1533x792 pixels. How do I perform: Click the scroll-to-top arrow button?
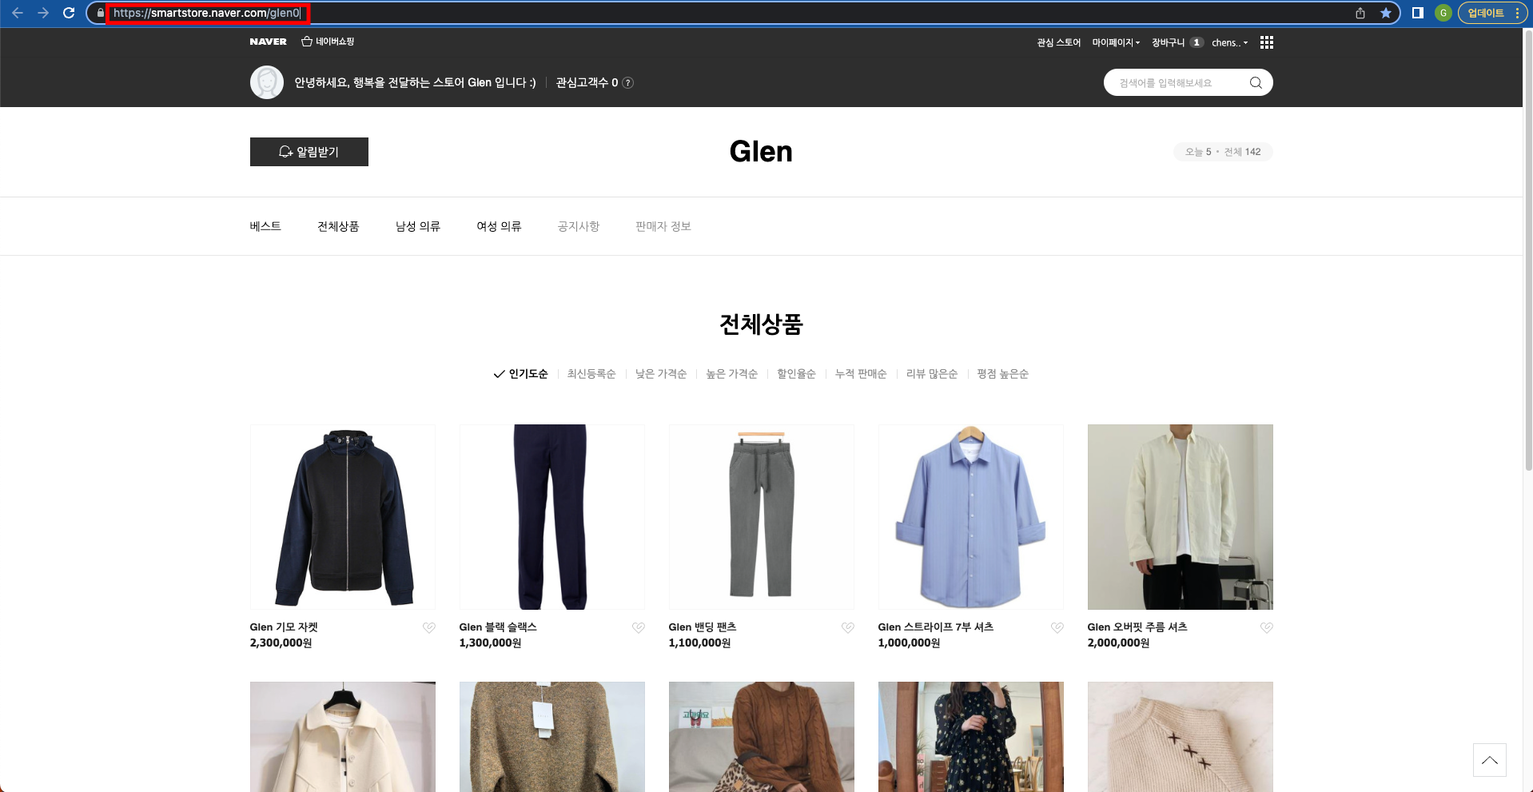point(1489,760)
